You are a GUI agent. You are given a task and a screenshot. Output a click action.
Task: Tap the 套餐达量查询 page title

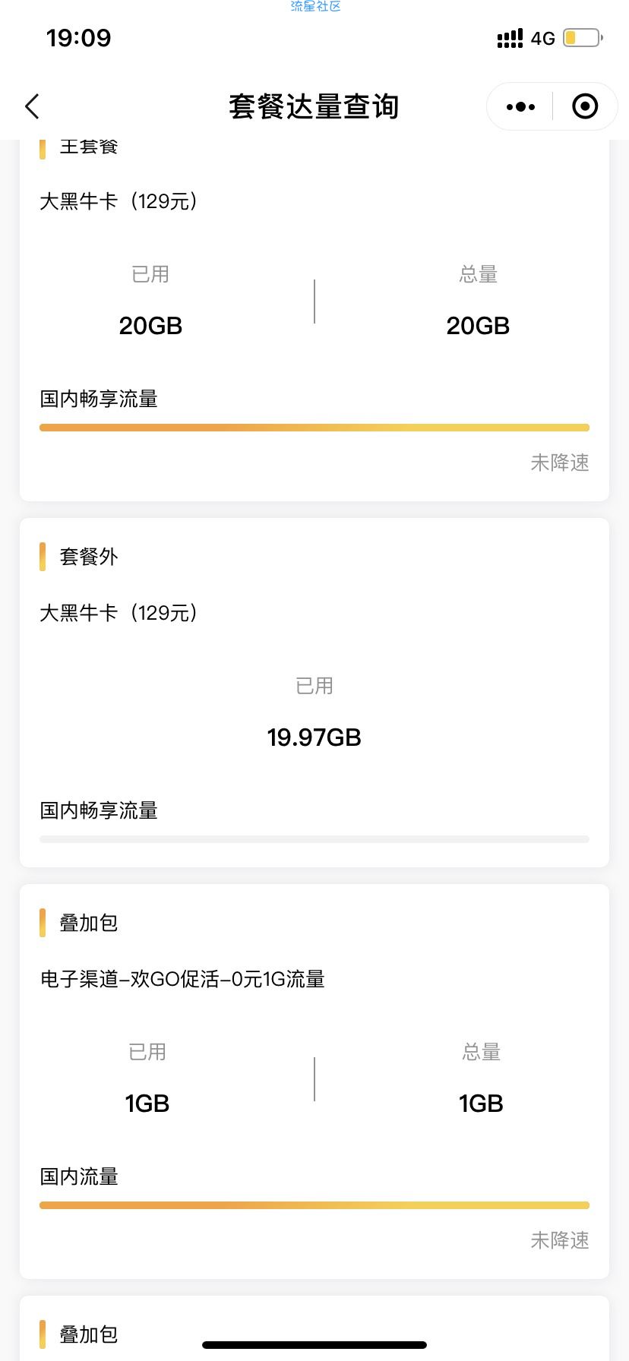(314, 107)
